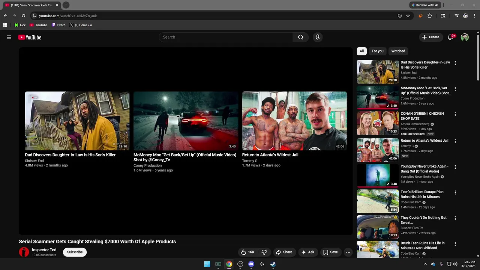Open sidebar Conan O'Brien Chicken Shop Date thumbnail
Image resolution: width=480 pixels, height=270 pixels.
click(378, 123)
